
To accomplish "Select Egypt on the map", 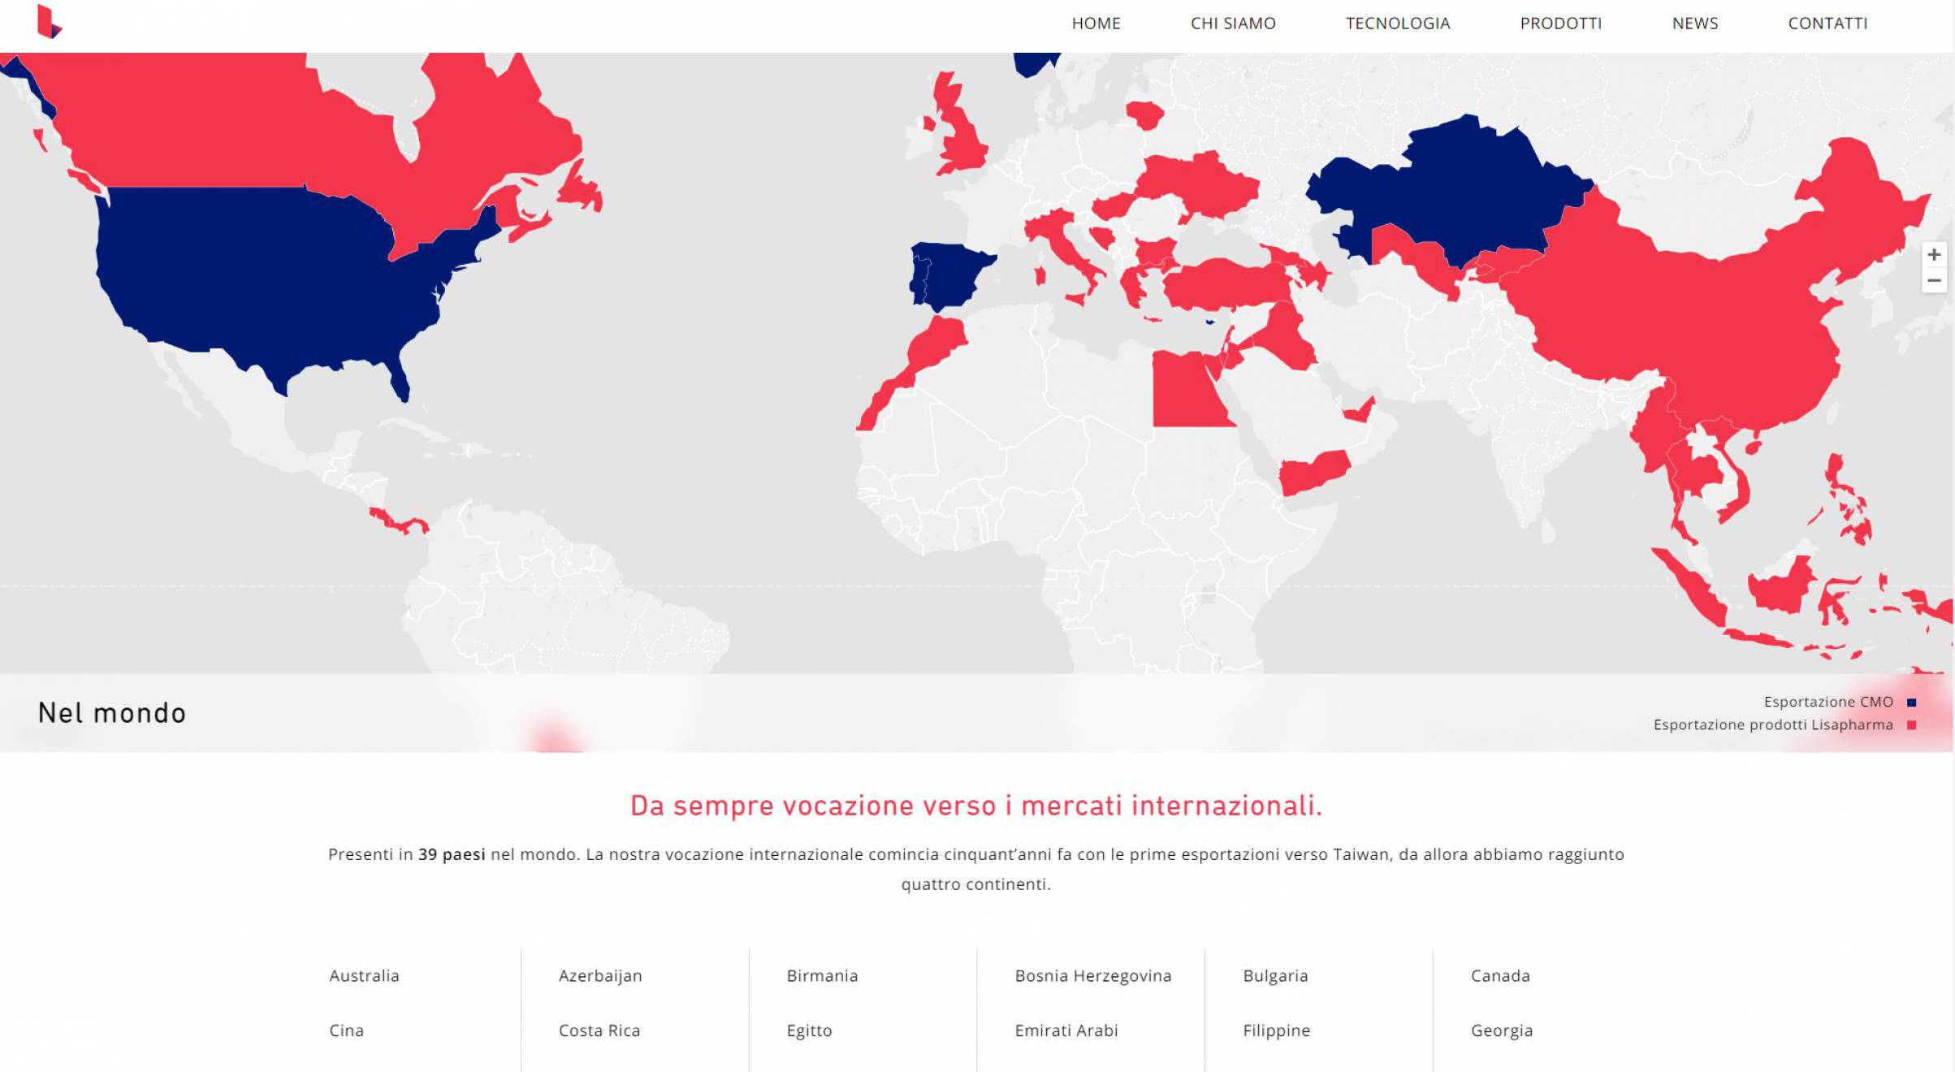I will tap(1186, 390).
